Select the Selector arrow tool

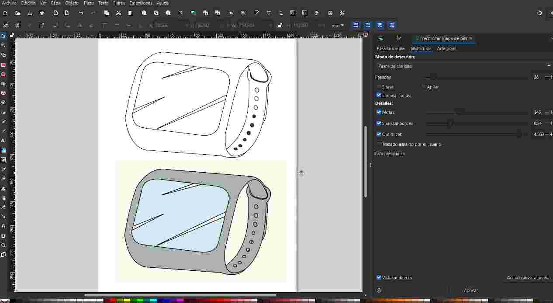click(3, 36)
